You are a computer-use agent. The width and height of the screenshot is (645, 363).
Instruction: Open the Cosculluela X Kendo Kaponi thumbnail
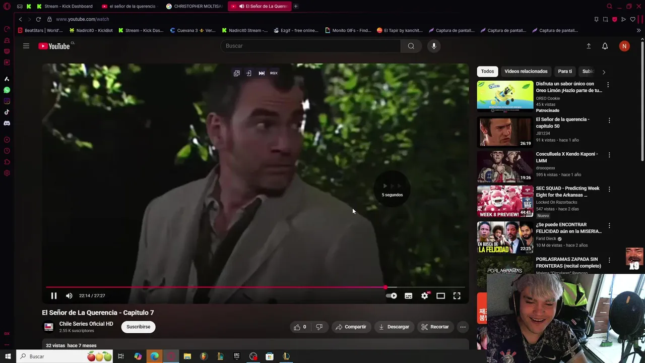505,166
